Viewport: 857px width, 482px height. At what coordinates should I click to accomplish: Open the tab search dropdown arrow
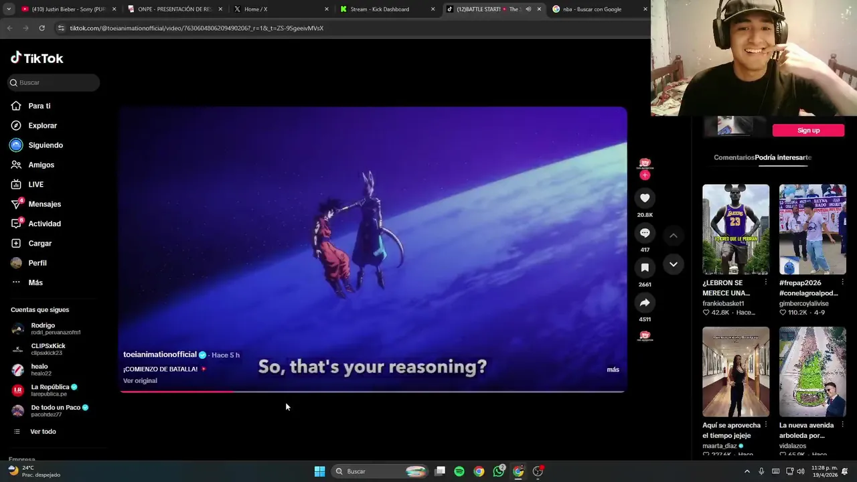pos(7,9)
